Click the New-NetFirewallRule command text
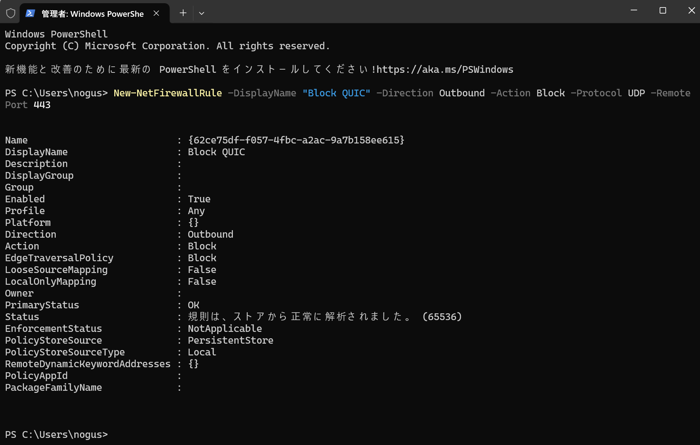This screenshot has height=445, width=700. (x=167, y=93)
